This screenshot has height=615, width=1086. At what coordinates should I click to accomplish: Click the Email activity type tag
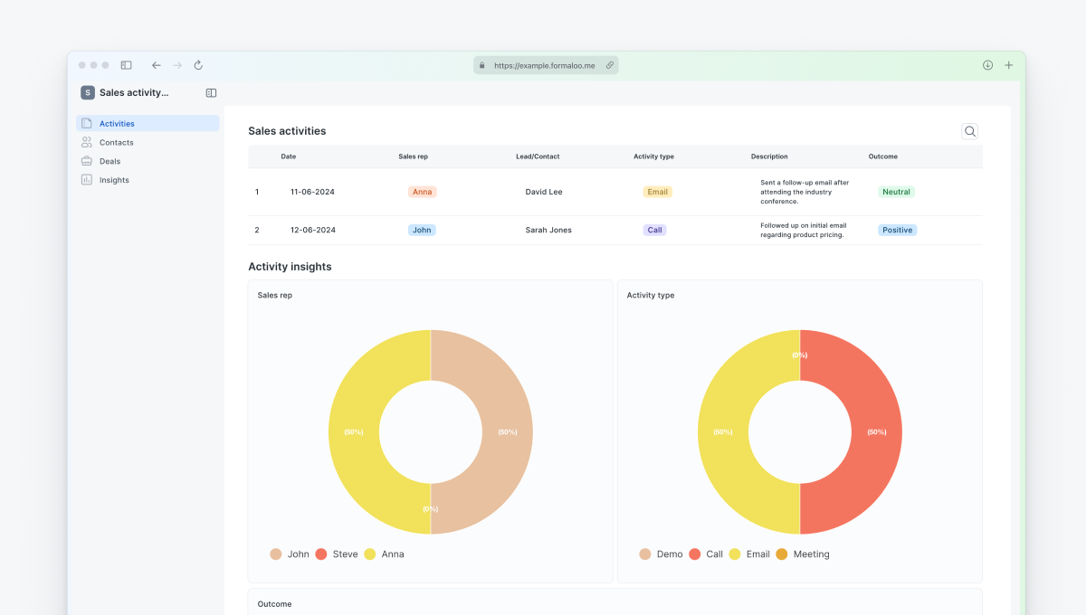(658, 192)
